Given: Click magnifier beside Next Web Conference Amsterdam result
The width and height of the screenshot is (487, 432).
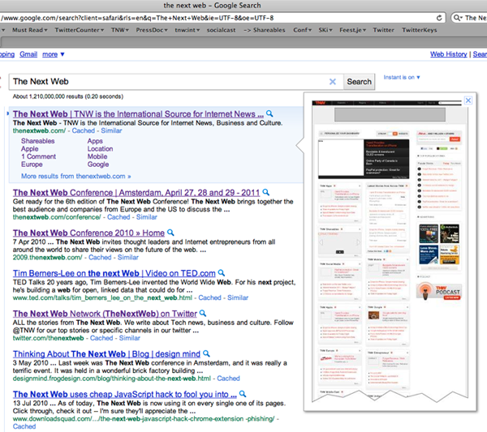Looking at the screenshot, I should point(266,192).
